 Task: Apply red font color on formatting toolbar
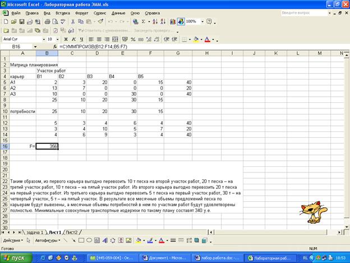pyautogui.click(x=208, y=39)
